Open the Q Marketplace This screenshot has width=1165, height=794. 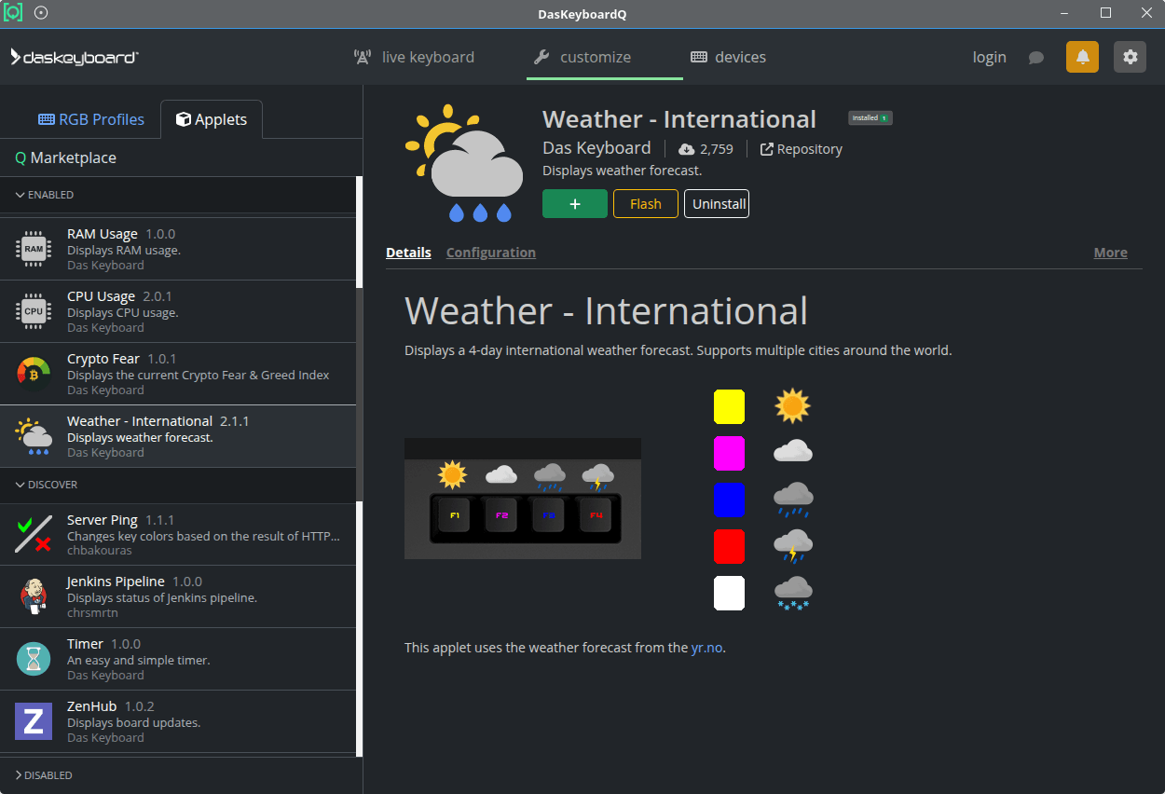tap(66, 158)
